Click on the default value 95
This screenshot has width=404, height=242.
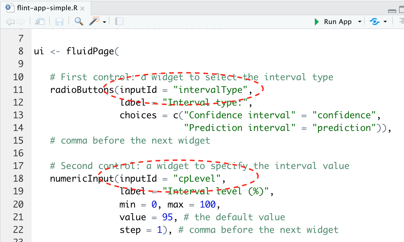[x=167, y=217]
